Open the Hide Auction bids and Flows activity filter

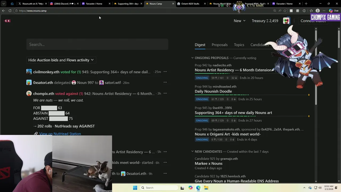(x=61, y=60)
